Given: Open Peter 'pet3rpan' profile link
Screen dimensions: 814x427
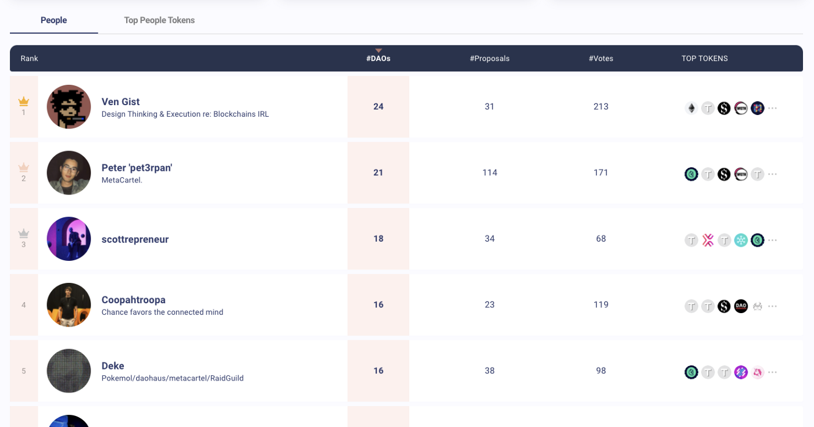Looking at the screenshot, I should coord(137,168).
